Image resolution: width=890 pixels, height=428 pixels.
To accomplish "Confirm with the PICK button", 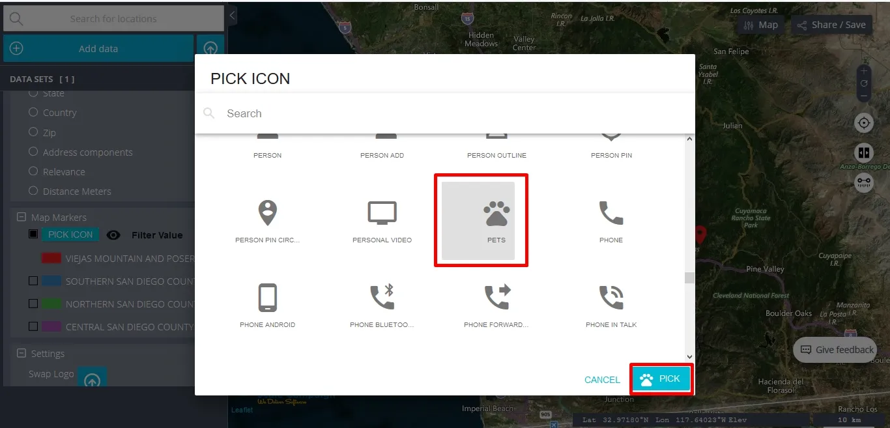I will pos(661,379).
